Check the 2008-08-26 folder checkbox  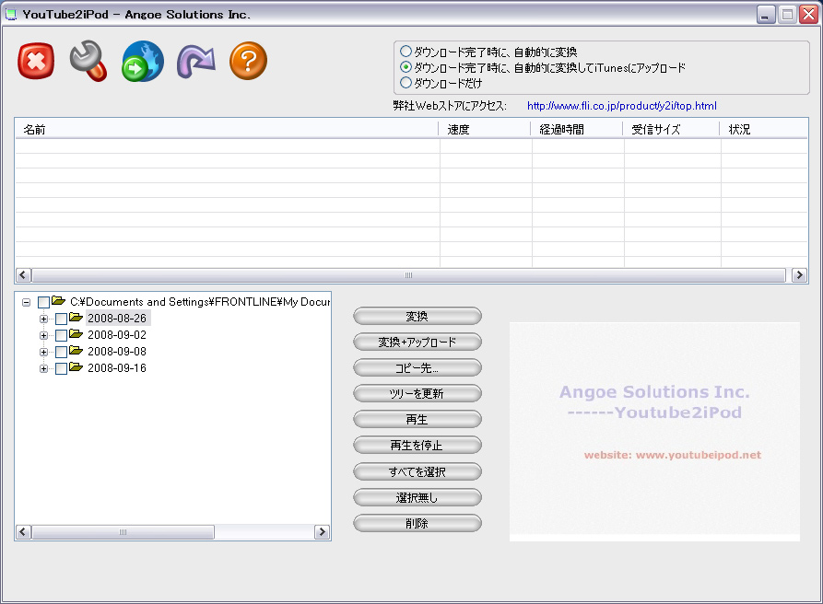coord(62,319)
